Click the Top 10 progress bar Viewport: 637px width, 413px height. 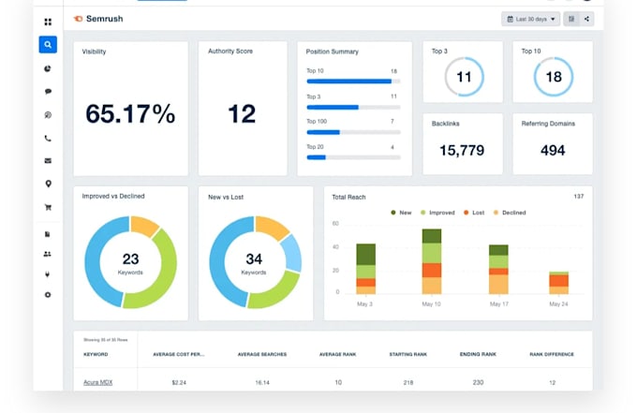[x=353, y=81]
